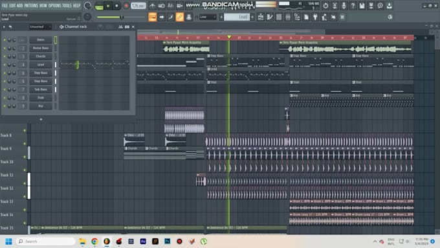440x248 pixels.
Task: Click the pause button in transport
Action: pyautogui.click(x=108, y=6)
